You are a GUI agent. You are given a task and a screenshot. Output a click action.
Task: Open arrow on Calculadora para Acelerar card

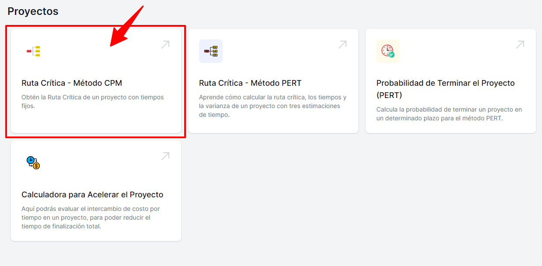(165, 156)
